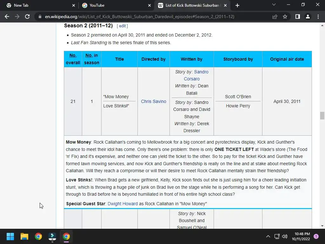Image resolution: width=325 pixels, height=244 pixels.
Task: Click the Title column header
Action: (x=119, y=59)
